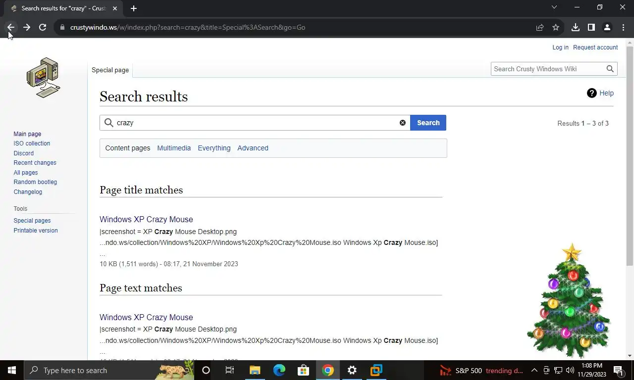Open the Advanced search options

pyautogui.click(x=253, y=148)
